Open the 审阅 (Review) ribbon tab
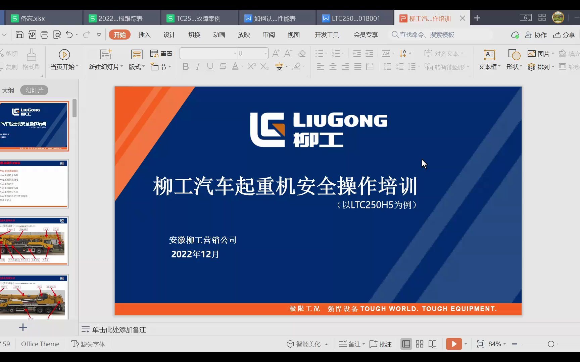 pyautogui.click(x=269, y=35)
